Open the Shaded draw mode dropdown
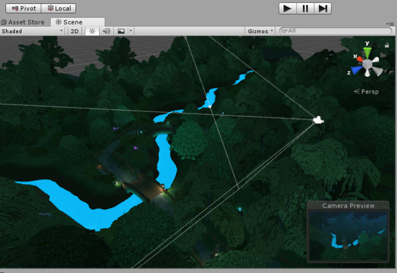The width and height of the screenshot is (397, 273). click(32, 31)
